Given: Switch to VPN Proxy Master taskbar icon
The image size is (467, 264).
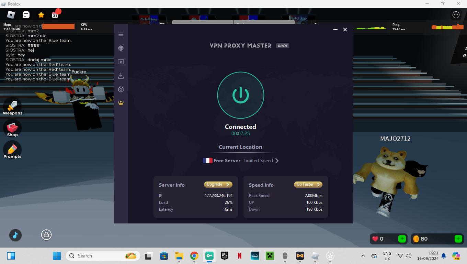Looking at the screenshot, I should (209, 256).
